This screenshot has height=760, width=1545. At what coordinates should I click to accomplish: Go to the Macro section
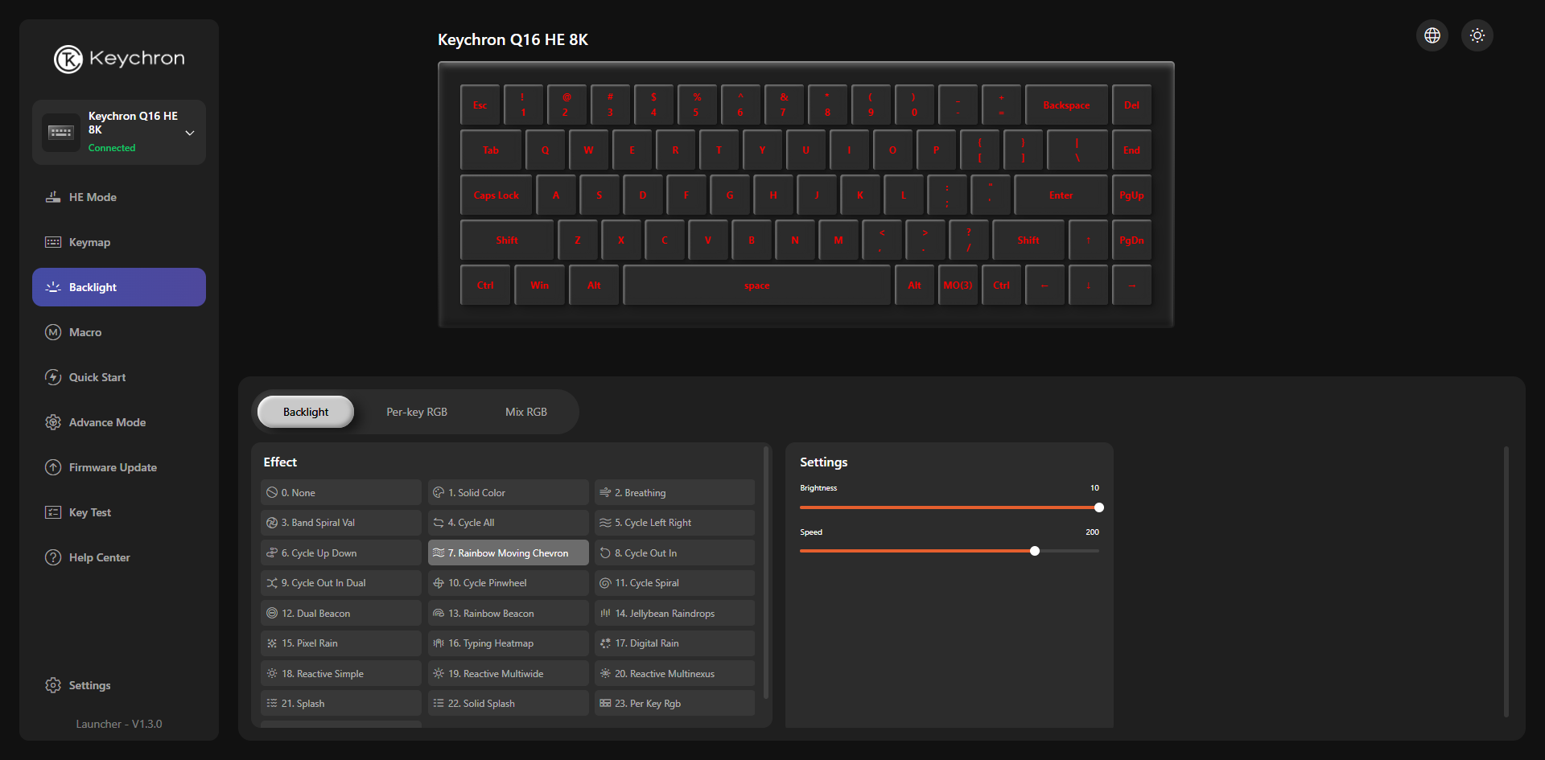(x=85, y=332)
